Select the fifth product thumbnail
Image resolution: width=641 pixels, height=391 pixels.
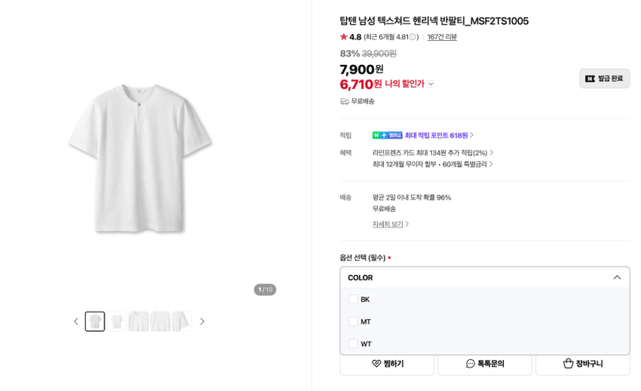click(x=181, y=321)
